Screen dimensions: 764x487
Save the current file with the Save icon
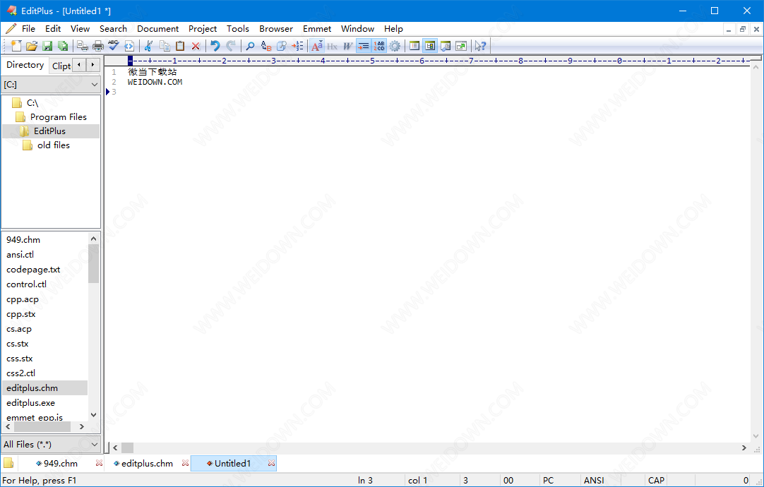coord(47,46)
